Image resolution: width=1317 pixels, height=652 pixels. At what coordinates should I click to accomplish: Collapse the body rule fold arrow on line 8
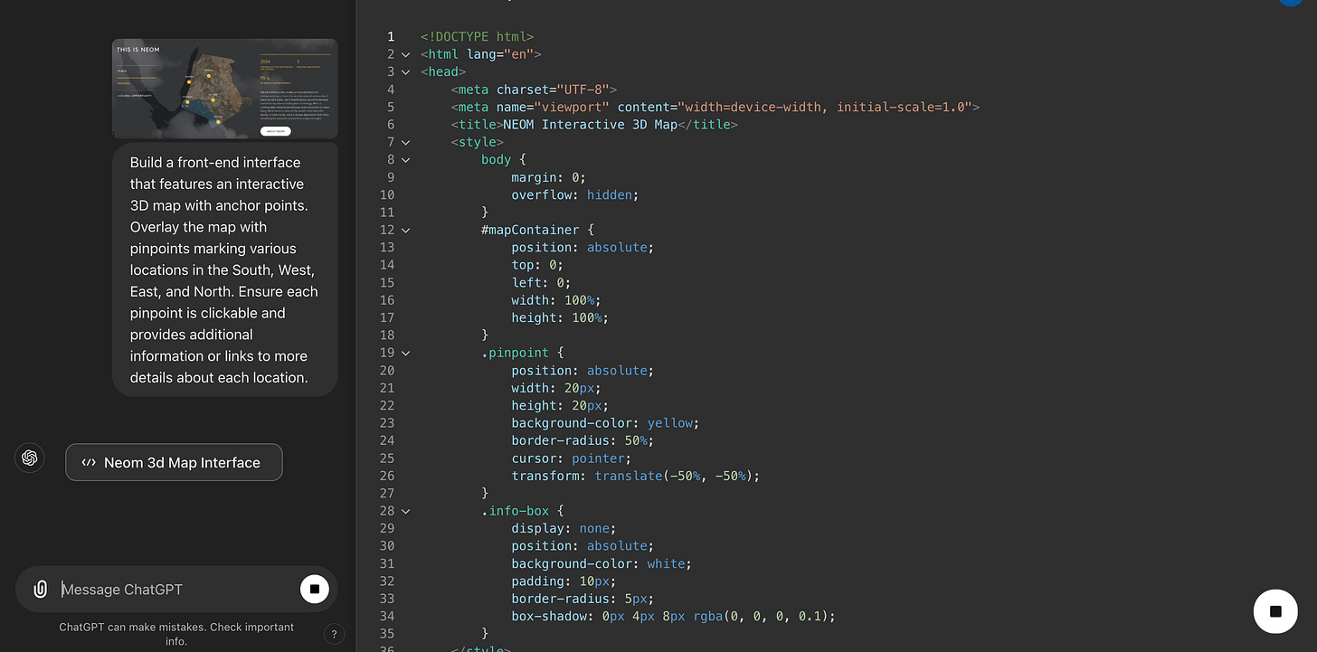coord(405,159)
